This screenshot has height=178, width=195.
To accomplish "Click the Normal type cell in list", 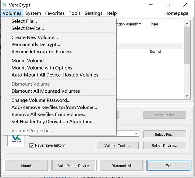I will coord(155,52).
